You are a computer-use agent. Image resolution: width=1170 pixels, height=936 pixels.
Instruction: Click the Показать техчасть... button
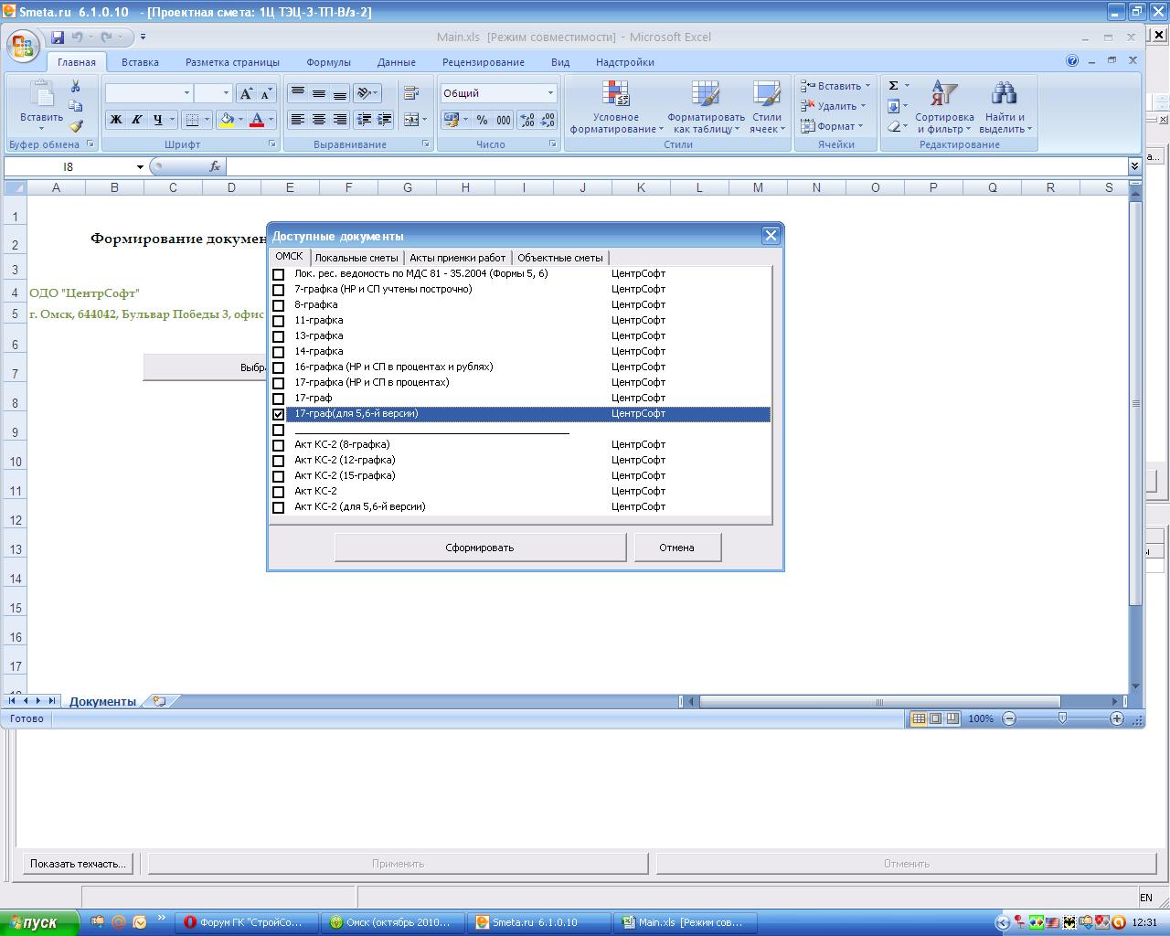tap(78, 863)
